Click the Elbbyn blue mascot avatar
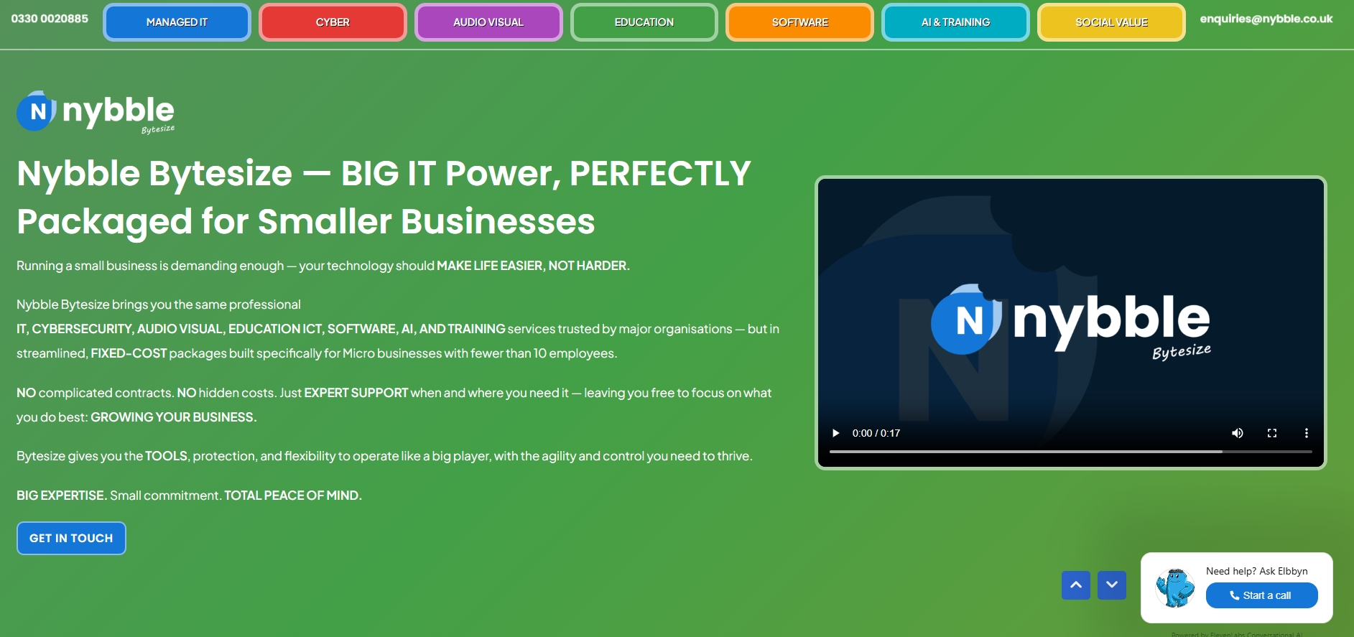The width and height of the screenshot is (1354, 637). 1174,587
